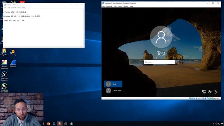224x126 pixels.
Task: Minimize the VirtualBox VM window
Action: [208, 3]
